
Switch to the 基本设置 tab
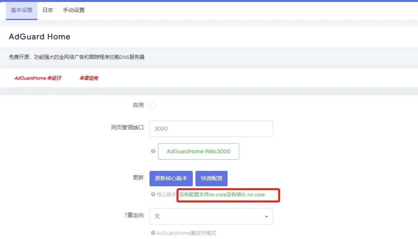(22, 10)
